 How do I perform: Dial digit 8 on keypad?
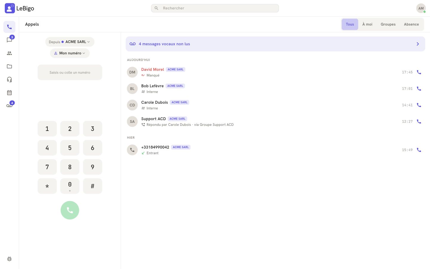point(70,167)
